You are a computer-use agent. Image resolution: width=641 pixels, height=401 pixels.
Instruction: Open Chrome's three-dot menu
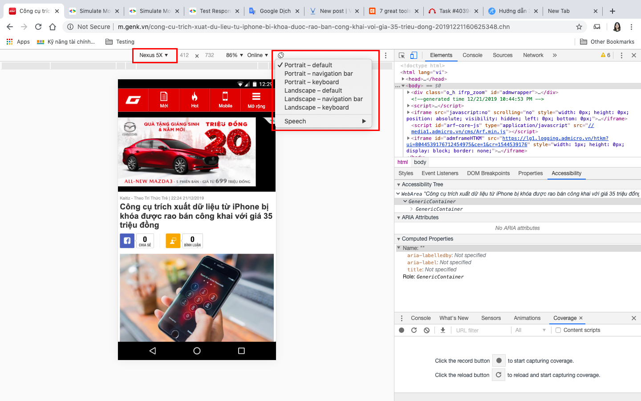point(631,27)
